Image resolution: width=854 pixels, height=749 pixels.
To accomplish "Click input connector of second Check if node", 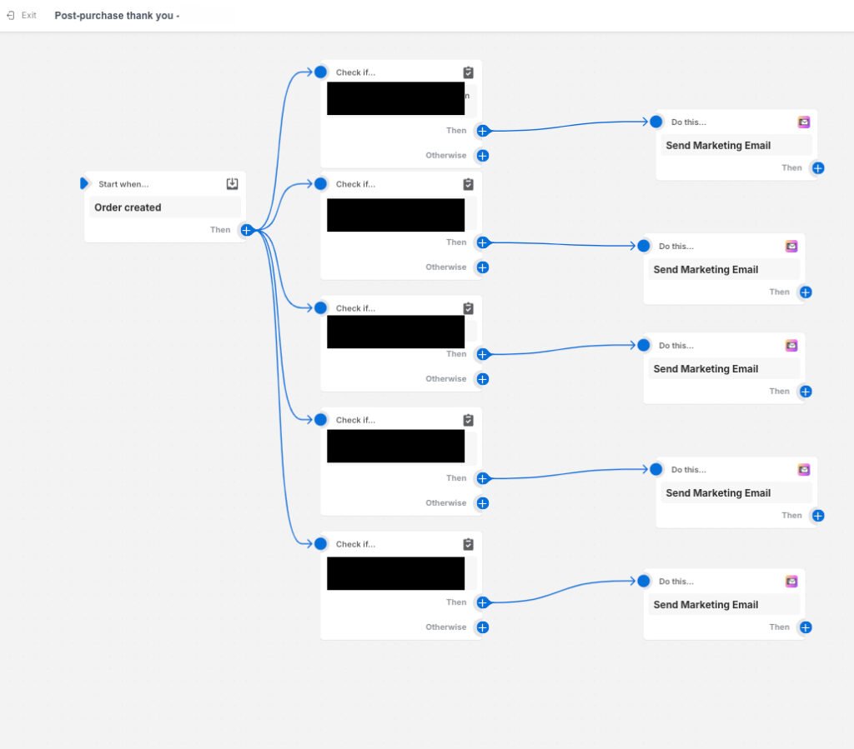I will [321, 184].
